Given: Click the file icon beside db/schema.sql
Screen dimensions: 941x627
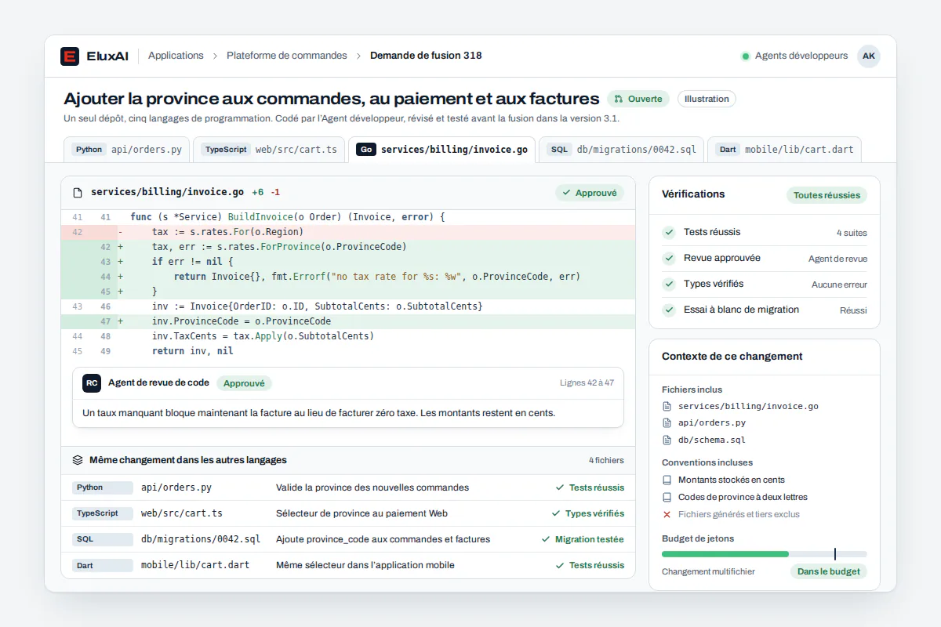Looking at the screenshot, I should pyautogui.click(x=667, y=440).
